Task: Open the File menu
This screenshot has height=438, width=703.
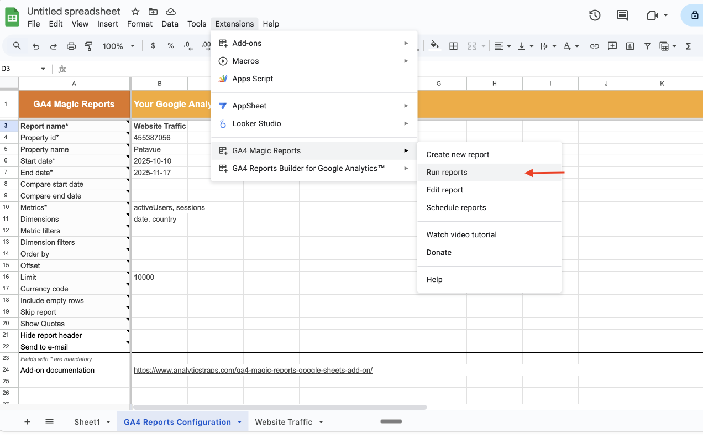Action: pos(34,24)
